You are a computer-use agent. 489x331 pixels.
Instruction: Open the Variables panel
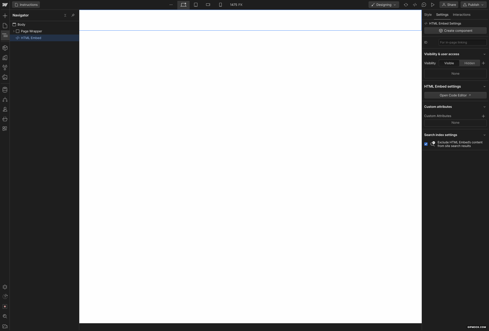tap(5, 67)
